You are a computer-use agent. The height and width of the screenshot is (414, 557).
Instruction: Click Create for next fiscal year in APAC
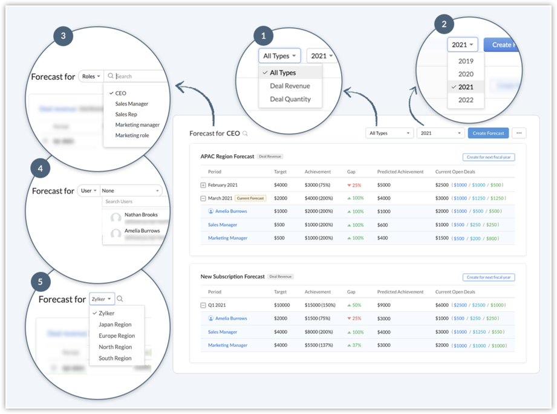tap(489, 157)
